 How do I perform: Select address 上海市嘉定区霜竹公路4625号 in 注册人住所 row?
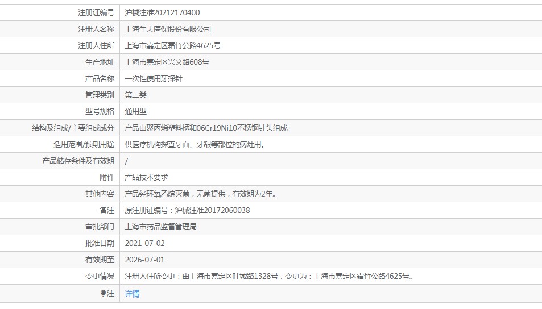172,45
